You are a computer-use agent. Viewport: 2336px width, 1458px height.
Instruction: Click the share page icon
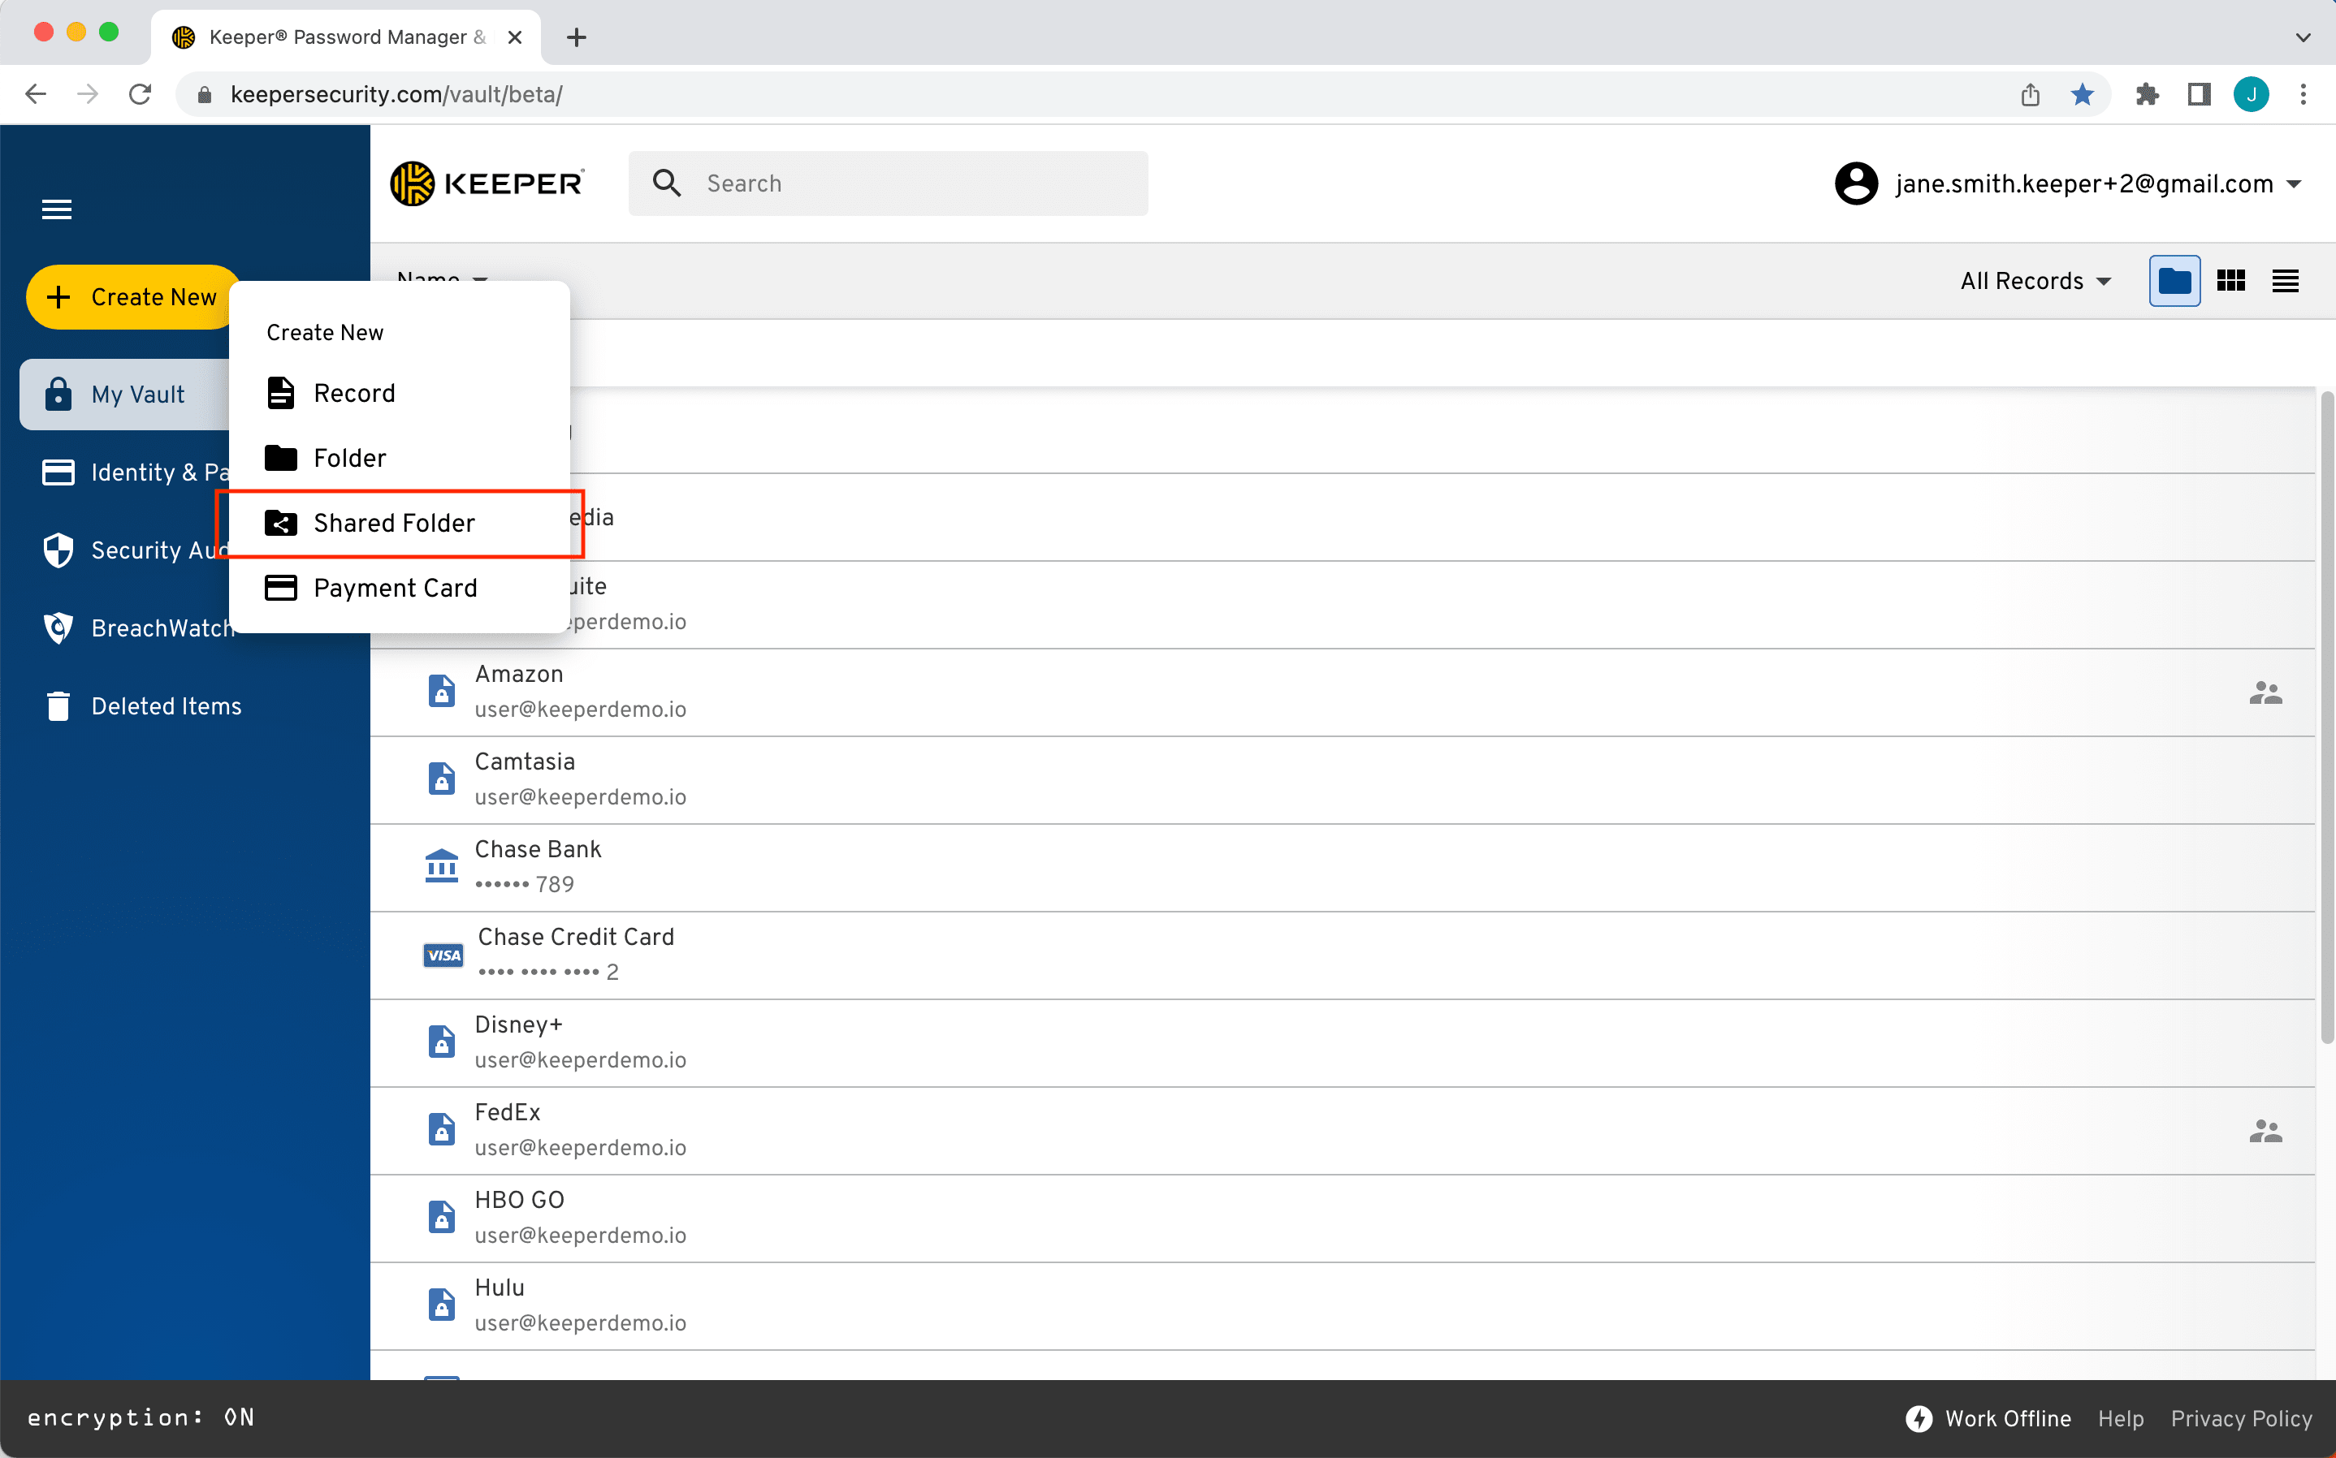coord(2031,93)
